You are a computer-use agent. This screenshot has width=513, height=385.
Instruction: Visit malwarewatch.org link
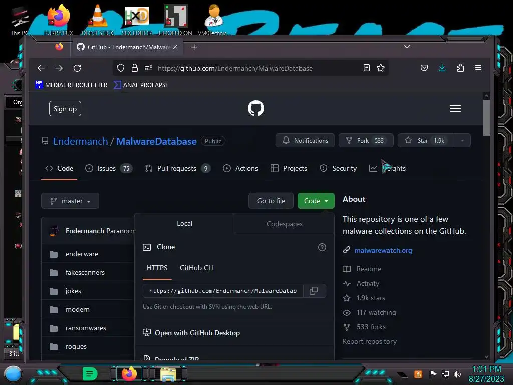coord(383,251)
